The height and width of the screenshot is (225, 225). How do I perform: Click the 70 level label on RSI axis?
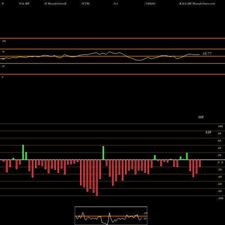tap(3, 52)
